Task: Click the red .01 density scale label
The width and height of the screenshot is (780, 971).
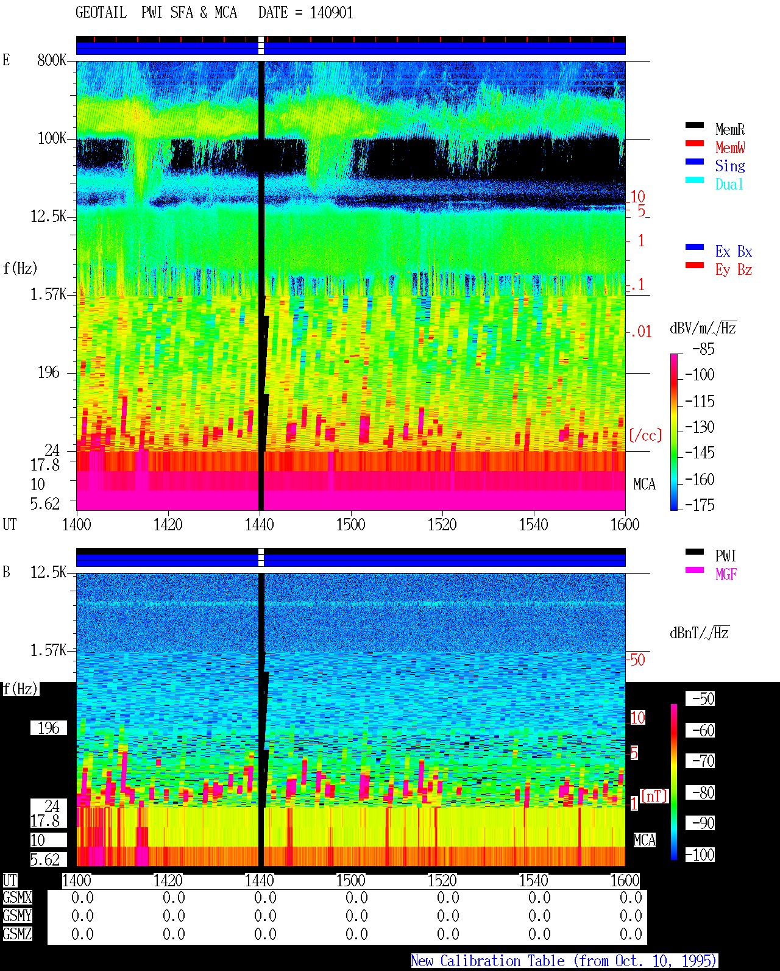Action: 640,332
